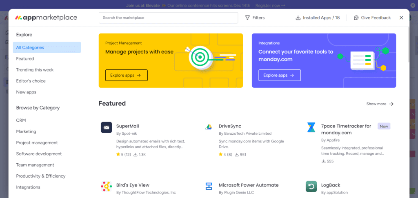418x198 pixels.
Task: Click By BaruzoTech Private Limited text
Action: pos(245,133)
